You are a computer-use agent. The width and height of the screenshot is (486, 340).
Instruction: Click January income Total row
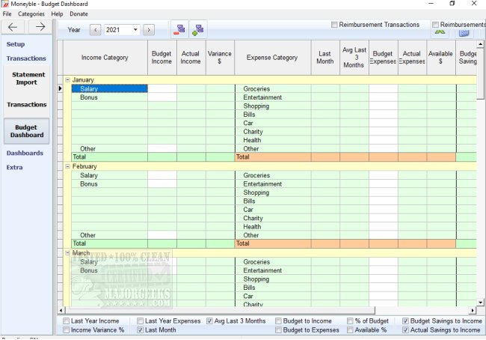[109, 157]
